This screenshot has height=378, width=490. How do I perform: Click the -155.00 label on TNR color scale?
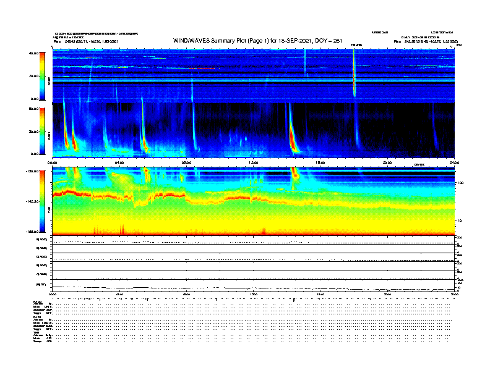coord(32,232)
